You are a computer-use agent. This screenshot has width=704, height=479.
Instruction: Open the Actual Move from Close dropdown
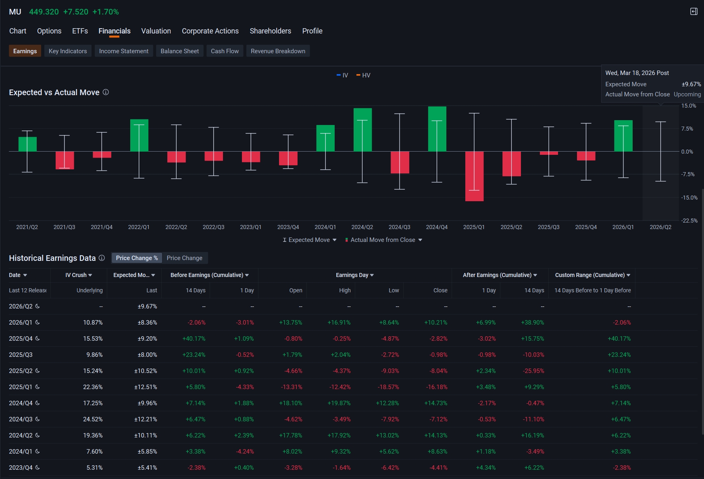pos(383,240)
